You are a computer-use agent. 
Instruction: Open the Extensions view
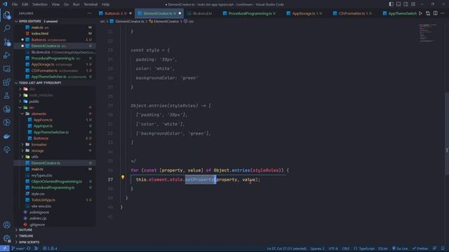(6, 83)
